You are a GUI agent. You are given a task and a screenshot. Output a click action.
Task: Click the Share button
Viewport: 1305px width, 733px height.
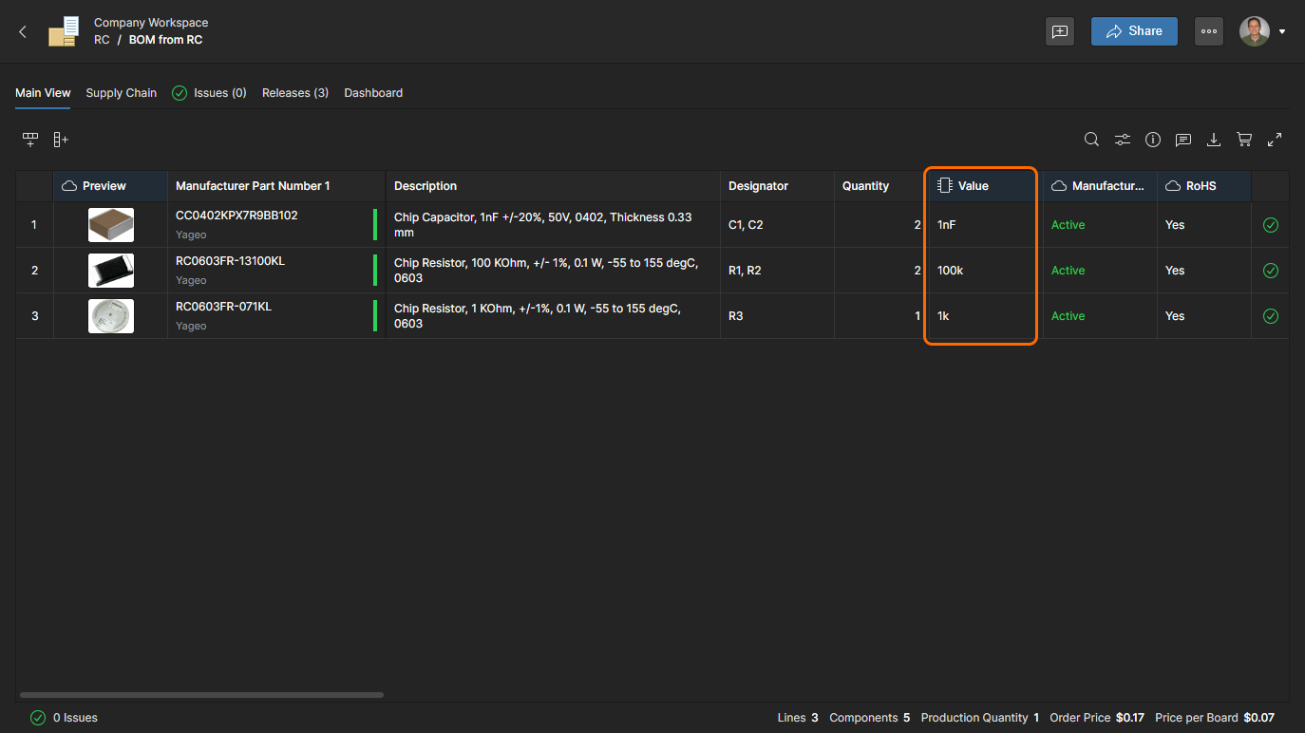click(1134, 31)
